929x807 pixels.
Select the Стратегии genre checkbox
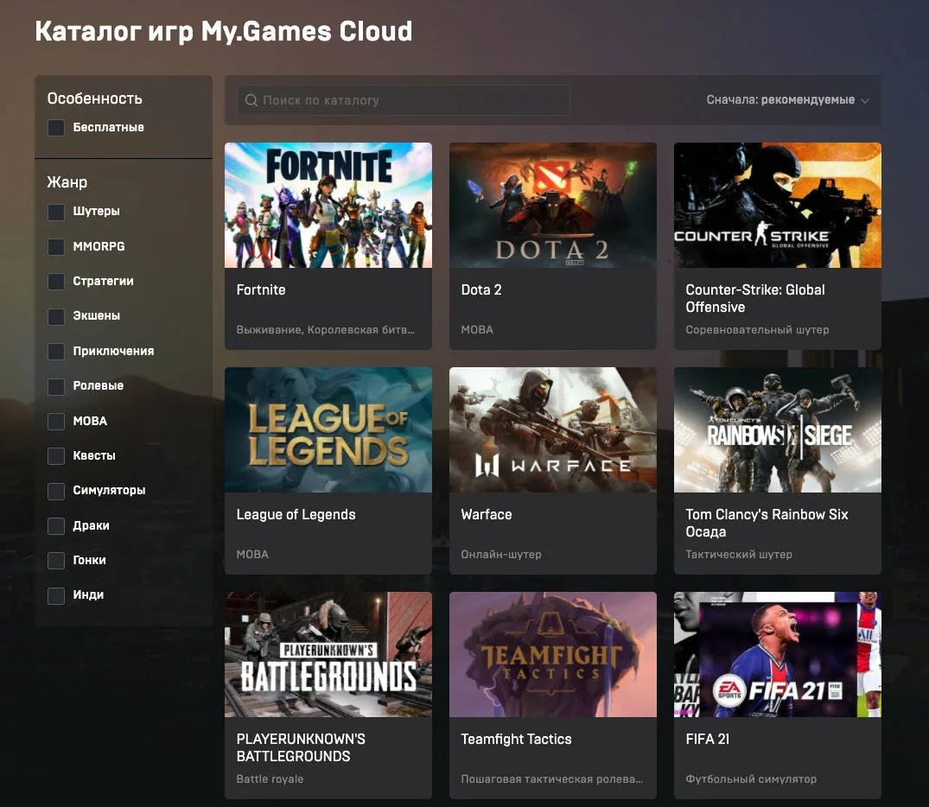pyautogui.click(x=56, y=282)
